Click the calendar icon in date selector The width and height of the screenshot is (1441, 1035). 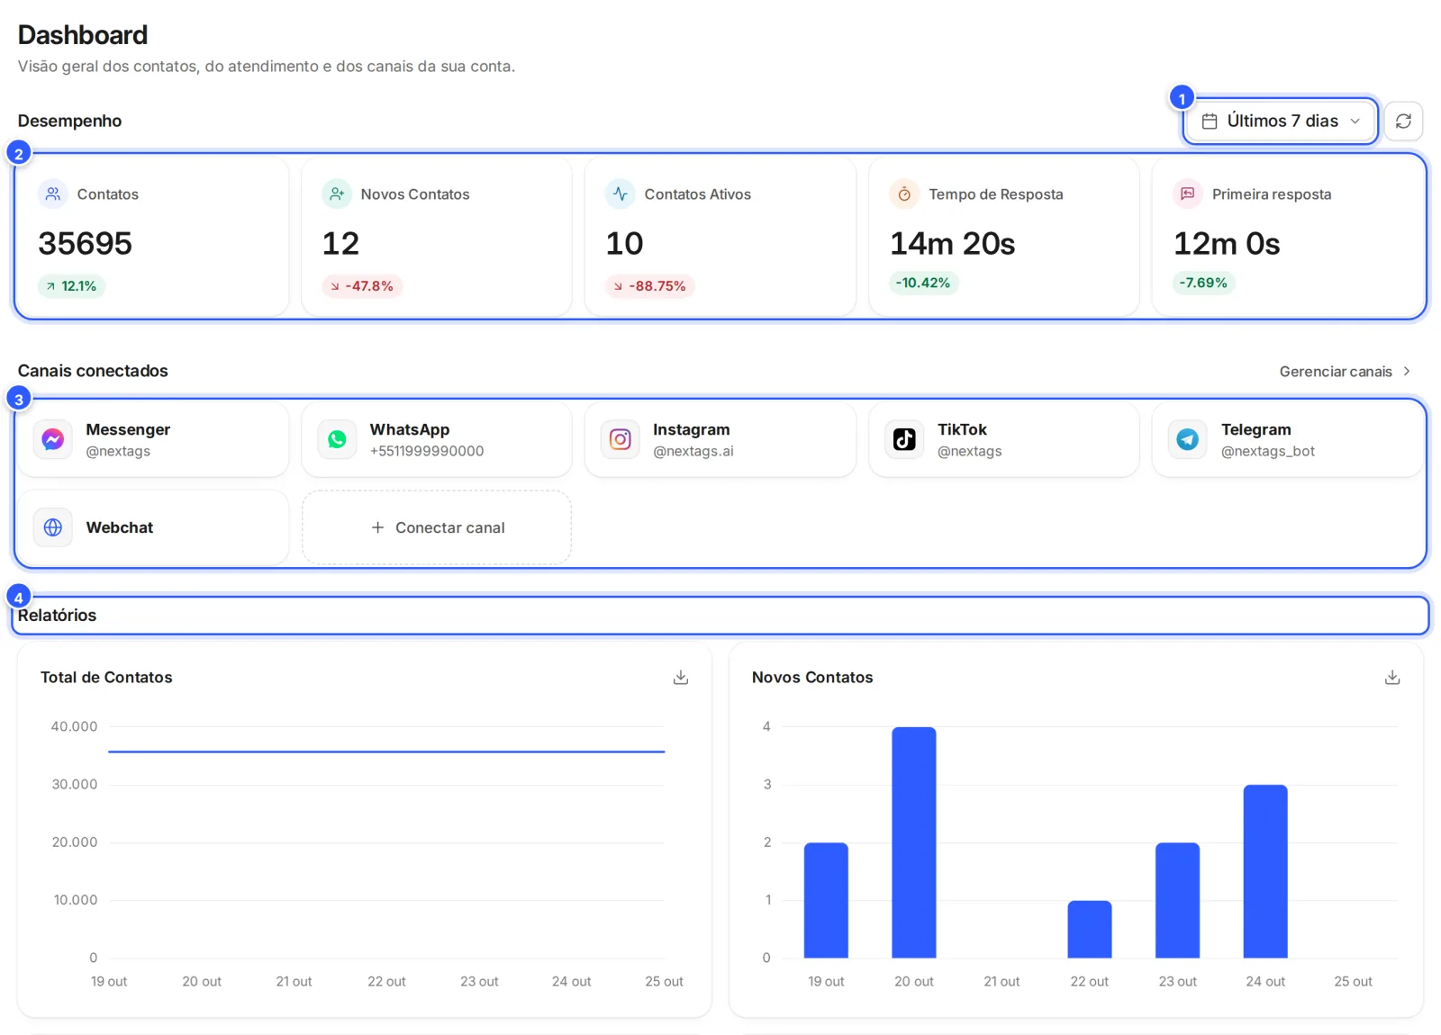point(1210,121)
